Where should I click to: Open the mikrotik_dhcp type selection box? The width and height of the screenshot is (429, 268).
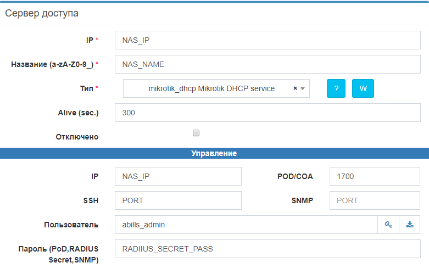[x=211, y=88]
